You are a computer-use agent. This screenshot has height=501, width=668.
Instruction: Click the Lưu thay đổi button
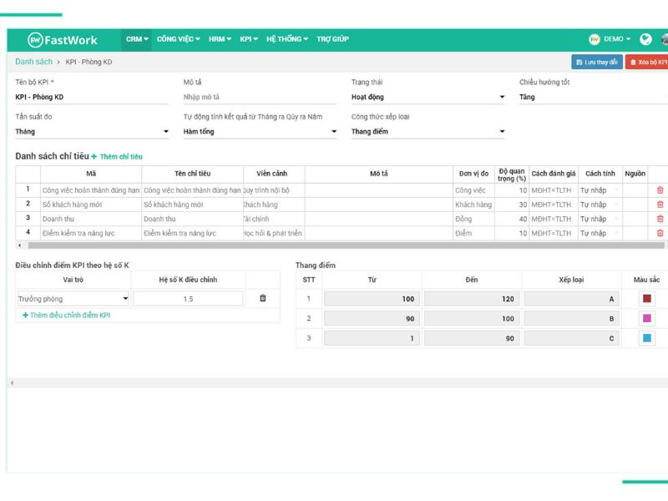point(597,62)
